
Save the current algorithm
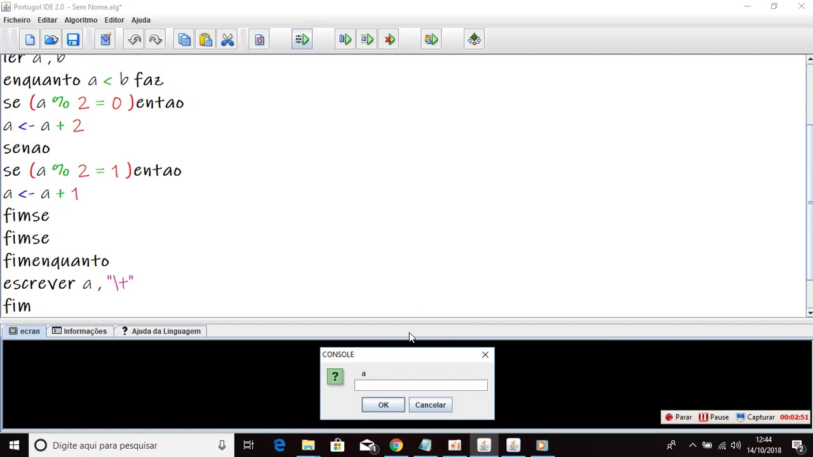73,40
